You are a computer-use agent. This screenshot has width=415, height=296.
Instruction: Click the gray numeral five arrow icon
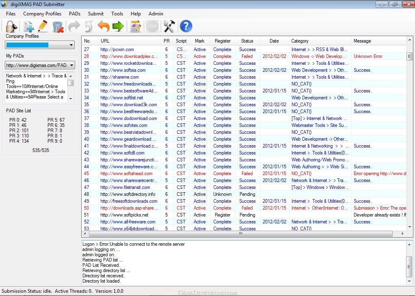89,26
